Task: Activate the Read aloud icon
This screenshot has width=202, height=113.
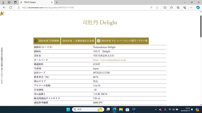Action: [151, 8]
